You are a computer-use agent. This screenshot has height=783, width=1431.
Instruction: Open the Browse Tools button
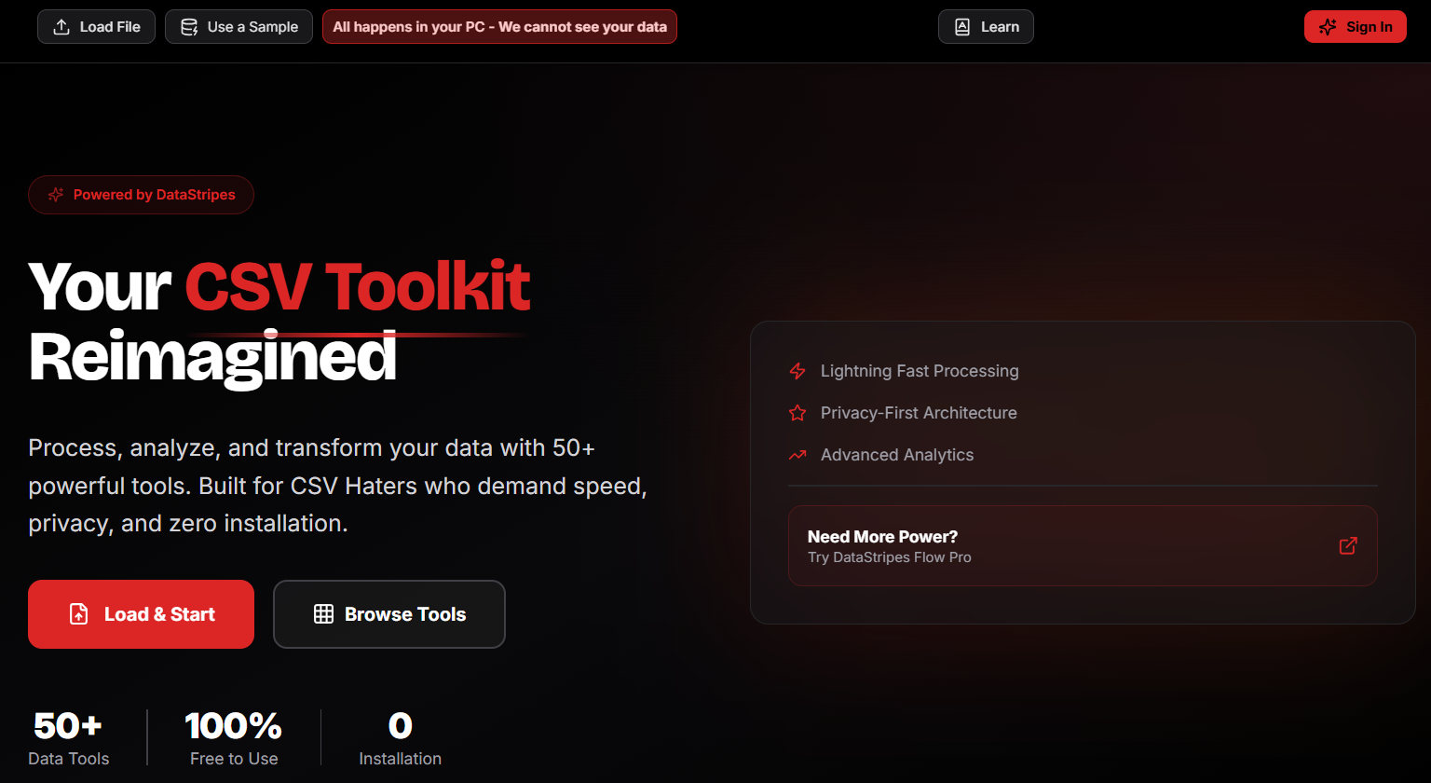tap(389, 614)
